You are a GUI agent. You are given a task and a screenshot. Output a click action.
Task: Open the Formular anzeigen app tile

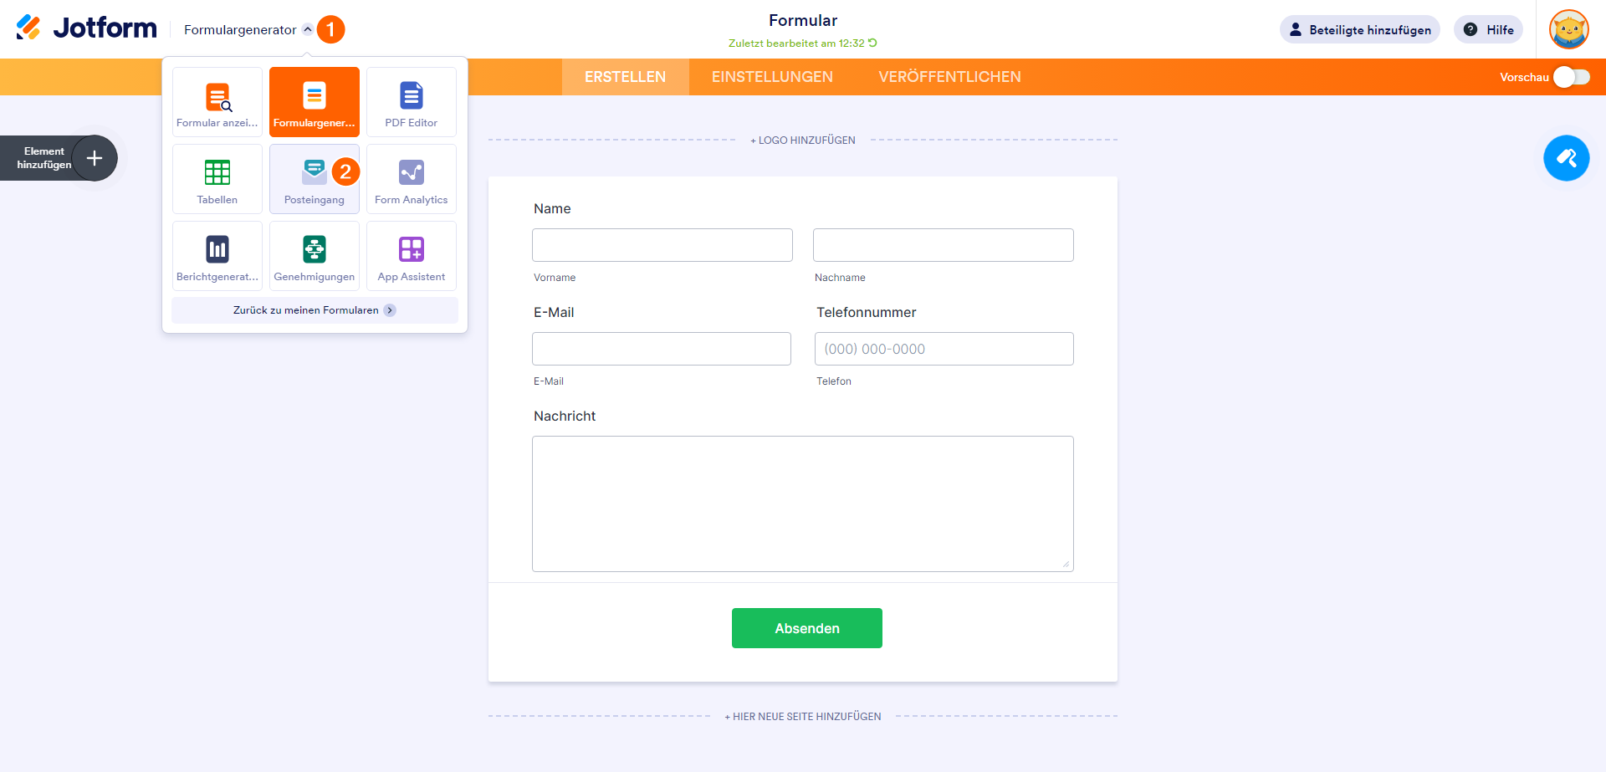[217, 102]
